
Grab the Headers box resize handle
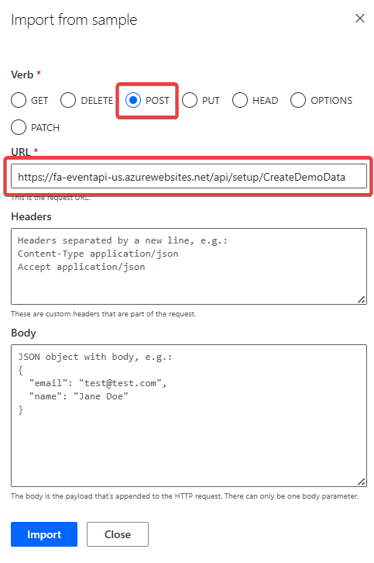point(362,300)
